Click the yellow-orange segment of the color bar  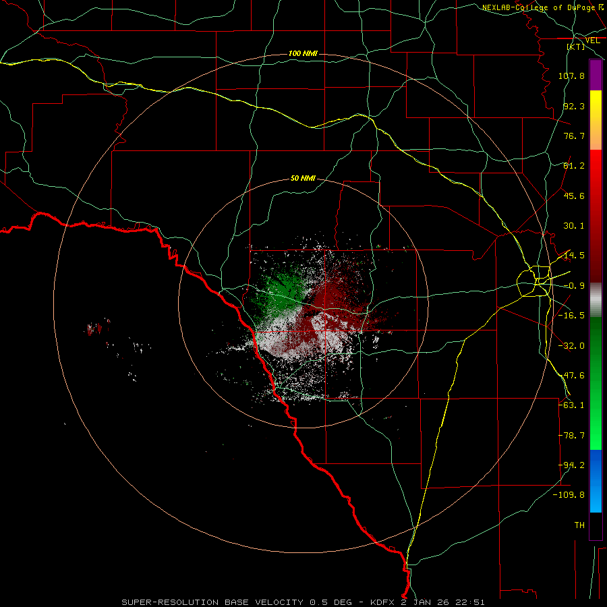pyautogui.click(x=596, y=120)
